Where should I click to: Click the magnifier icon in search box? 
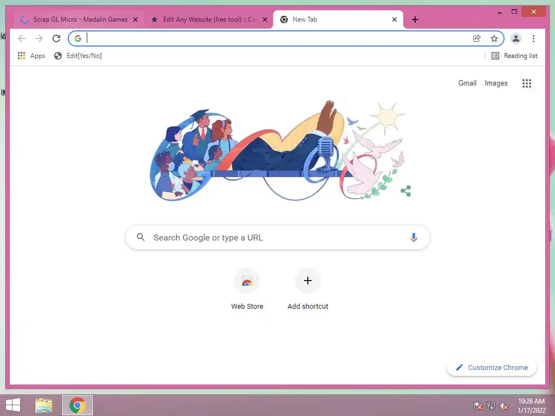coord(140,237)
